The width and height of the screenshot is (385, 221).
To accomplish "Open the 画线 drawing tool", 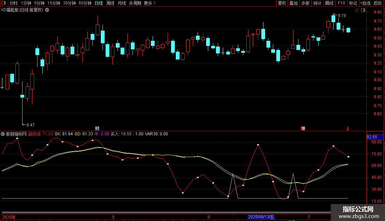I will (x=329, y=3).
